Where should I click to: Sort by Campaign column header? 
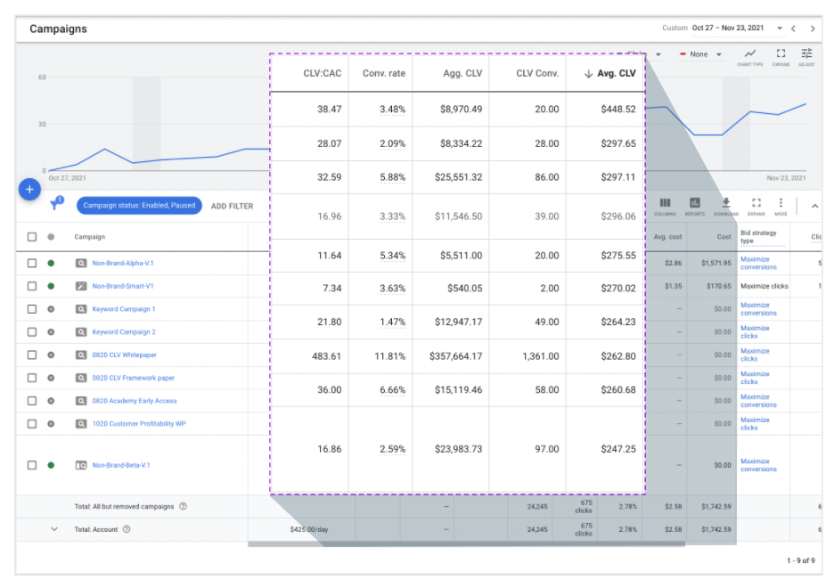pos(89,237)
